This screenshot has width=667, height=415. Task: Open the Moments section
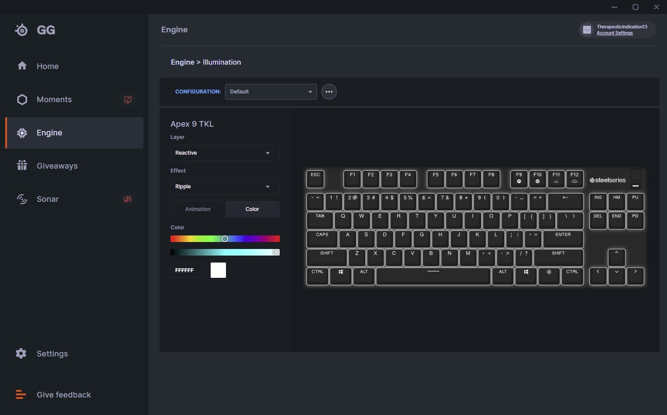pyautogui.click(x=54, y=100)
